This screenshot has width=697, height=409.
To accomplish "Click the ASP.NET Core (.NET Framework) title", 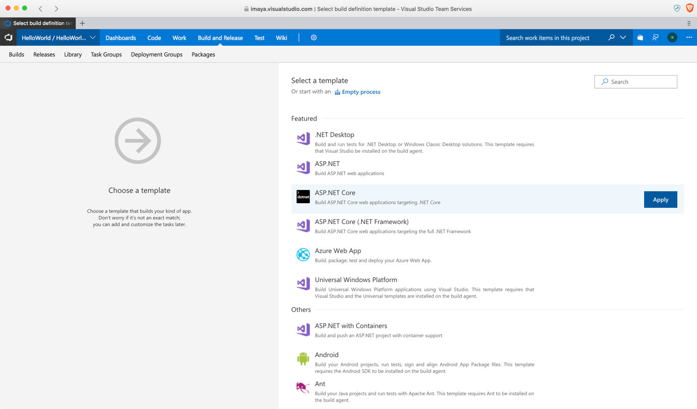I will point(362,222).
